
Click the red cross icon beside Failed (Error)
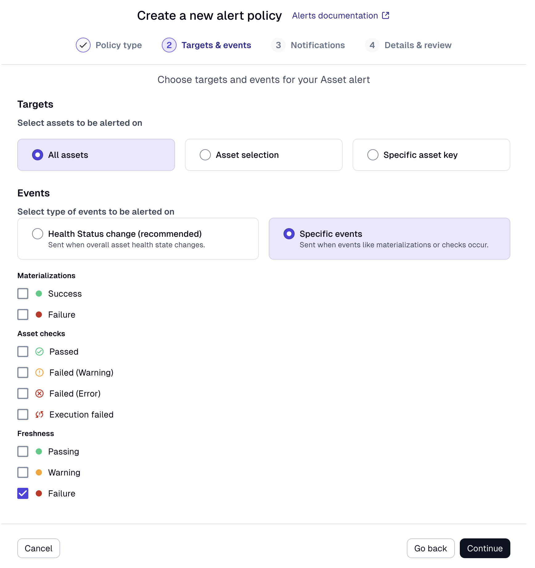(39, 393)
